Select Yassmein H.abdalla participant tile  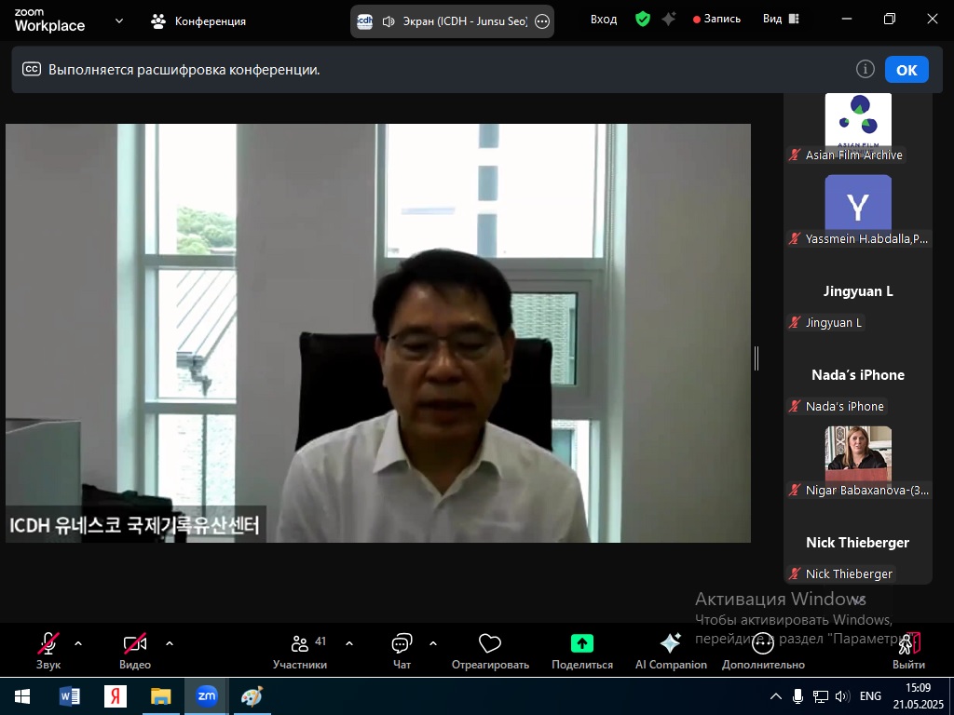[x=858, y=211]
